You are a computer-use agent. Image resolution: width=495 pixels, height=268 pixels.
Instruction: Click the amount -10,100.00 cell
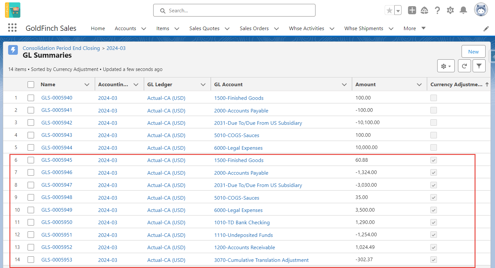click(x=367, y=122)
